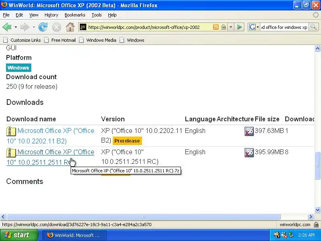Open the History menu
The width and height of the screenshot is (321, 241).
pyautogui.click(x=51, y=15)
